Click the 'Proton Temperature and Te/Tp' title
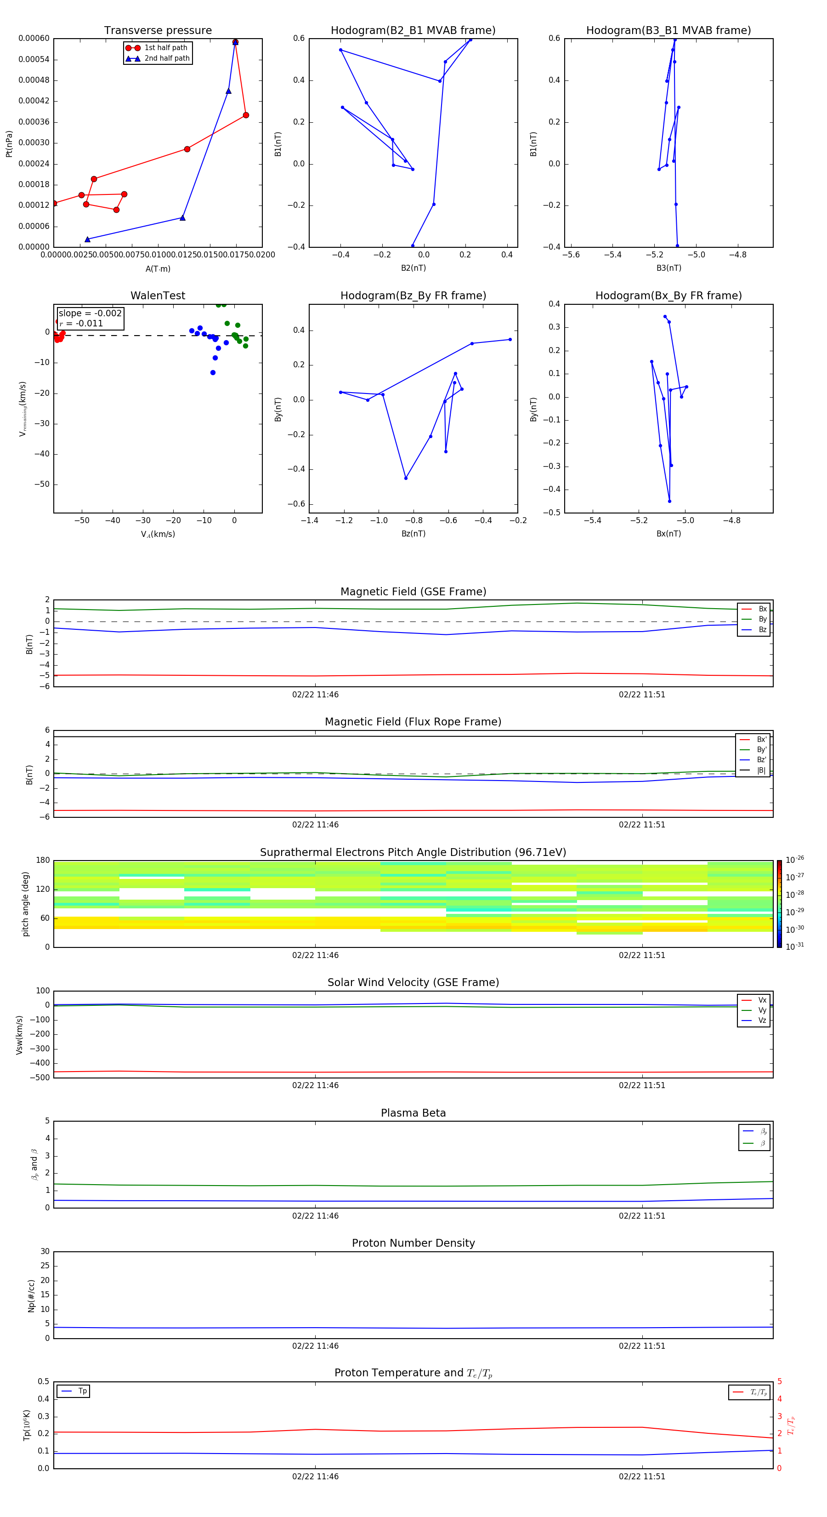This screenshot has height=1517, width=827. [x=413, y=1373]
